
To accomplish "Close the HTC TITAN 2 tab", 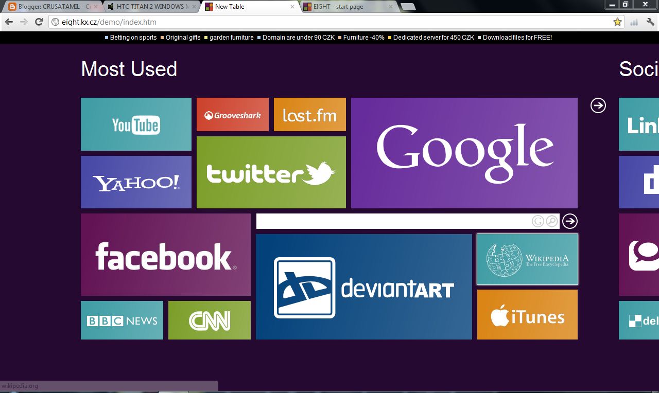I will (x=194, y=7).
